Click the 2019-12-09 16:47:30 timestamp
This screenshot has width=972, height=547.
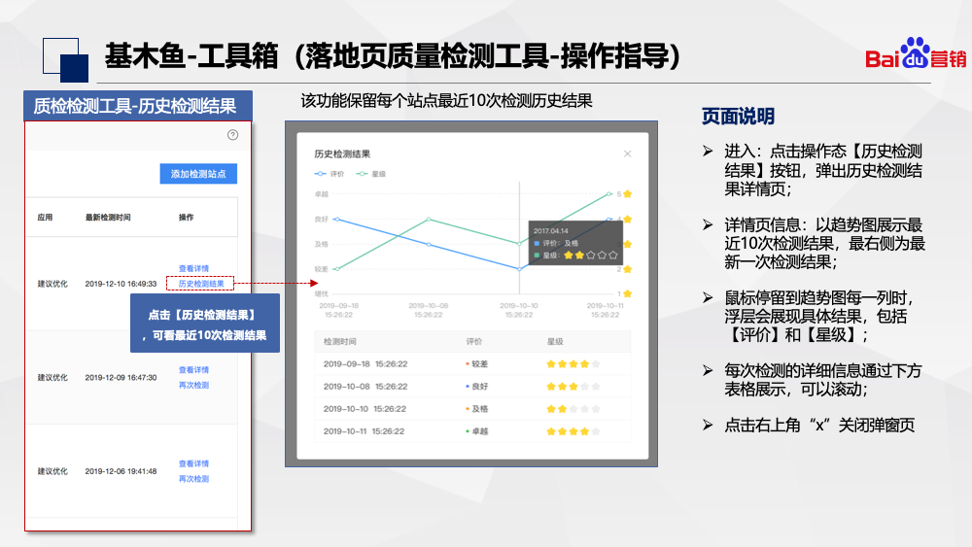(121, 377)
